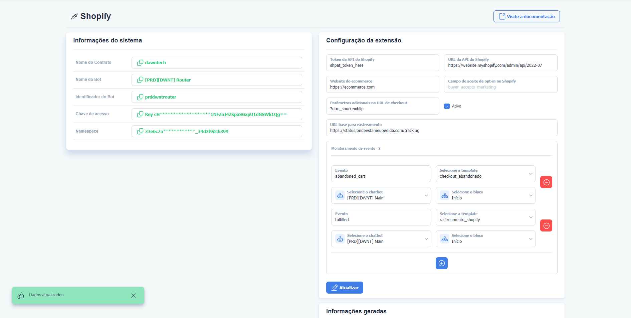Click the Configuração da extensão heading

(364, 40)
